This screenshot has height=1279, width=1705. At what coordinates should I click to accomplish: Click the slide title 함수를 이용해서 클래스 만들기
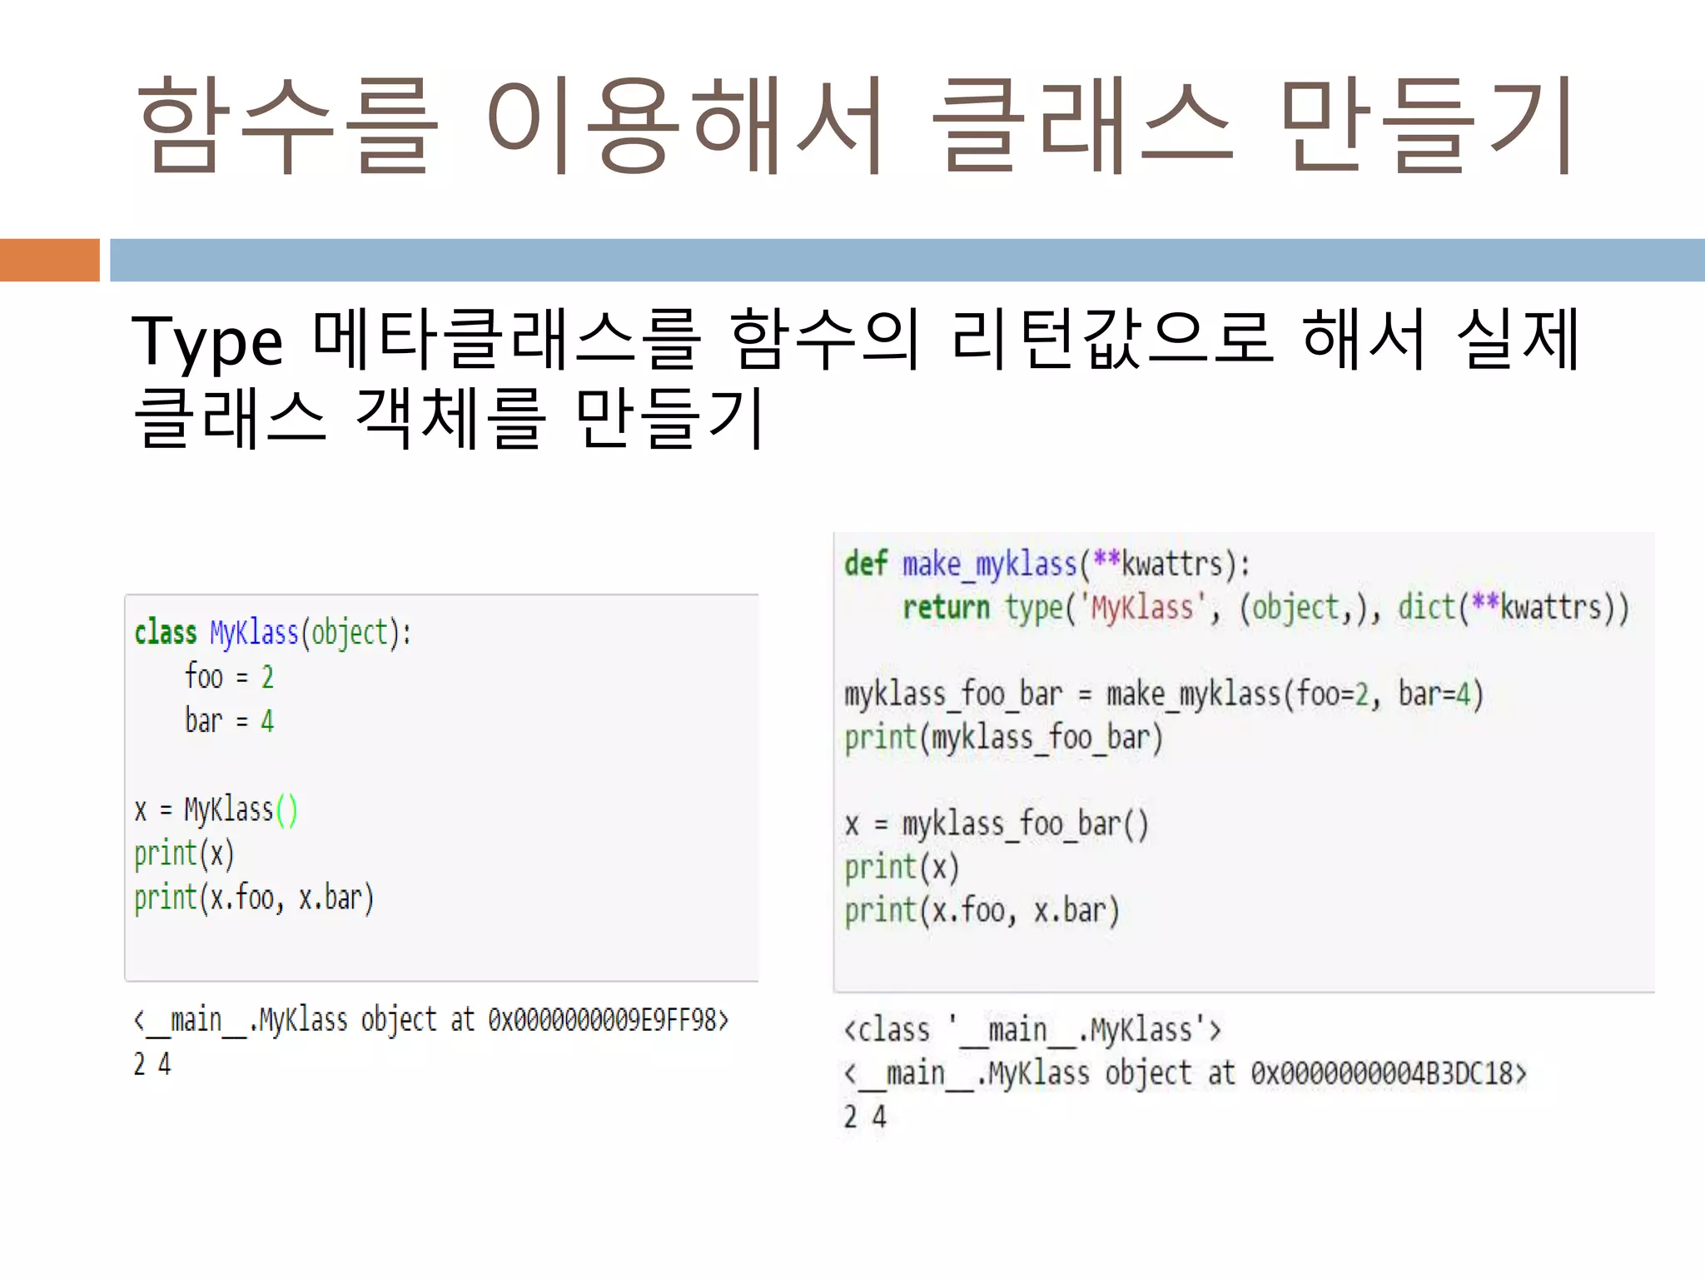point(855,124)
